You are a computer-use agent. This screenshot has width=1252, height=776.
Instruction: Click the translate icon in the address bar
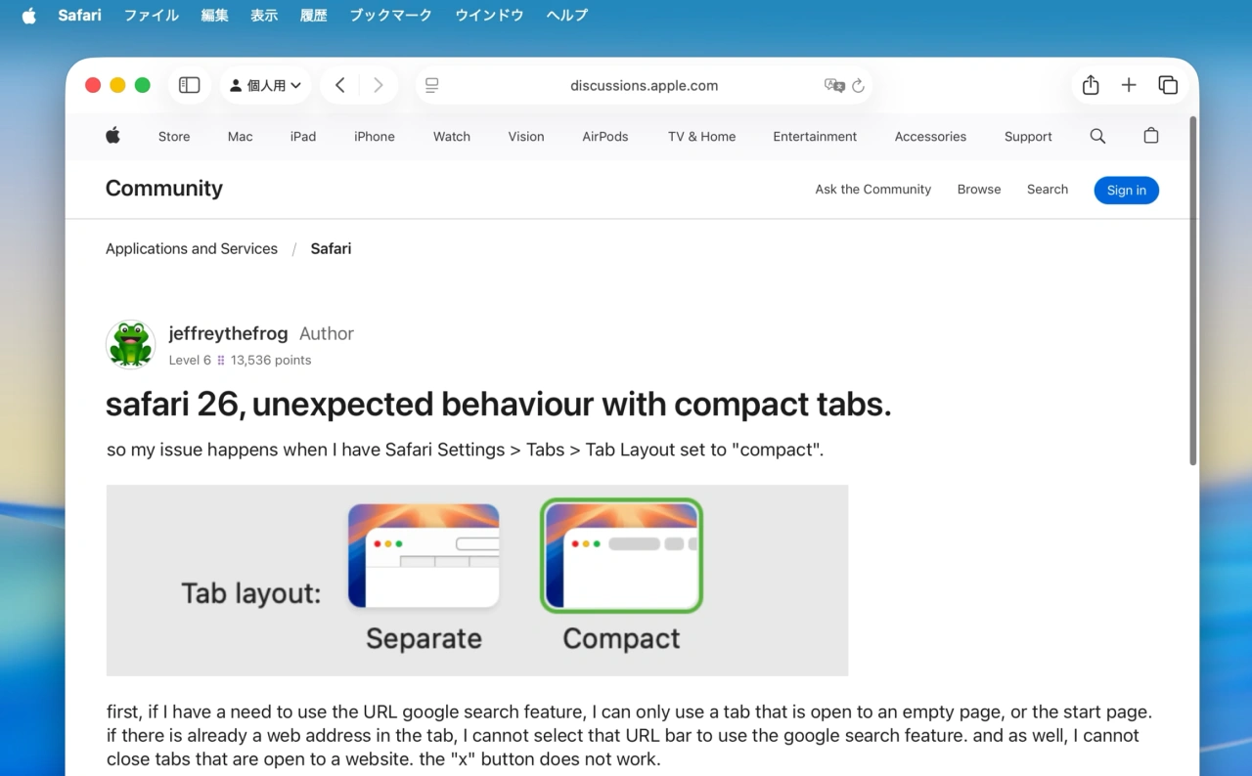pyautogui.click(x=834, y=86)
